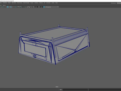This screenshot has width=121, height=91.
Task: Open the Deform menu
Action: (41, 3)
